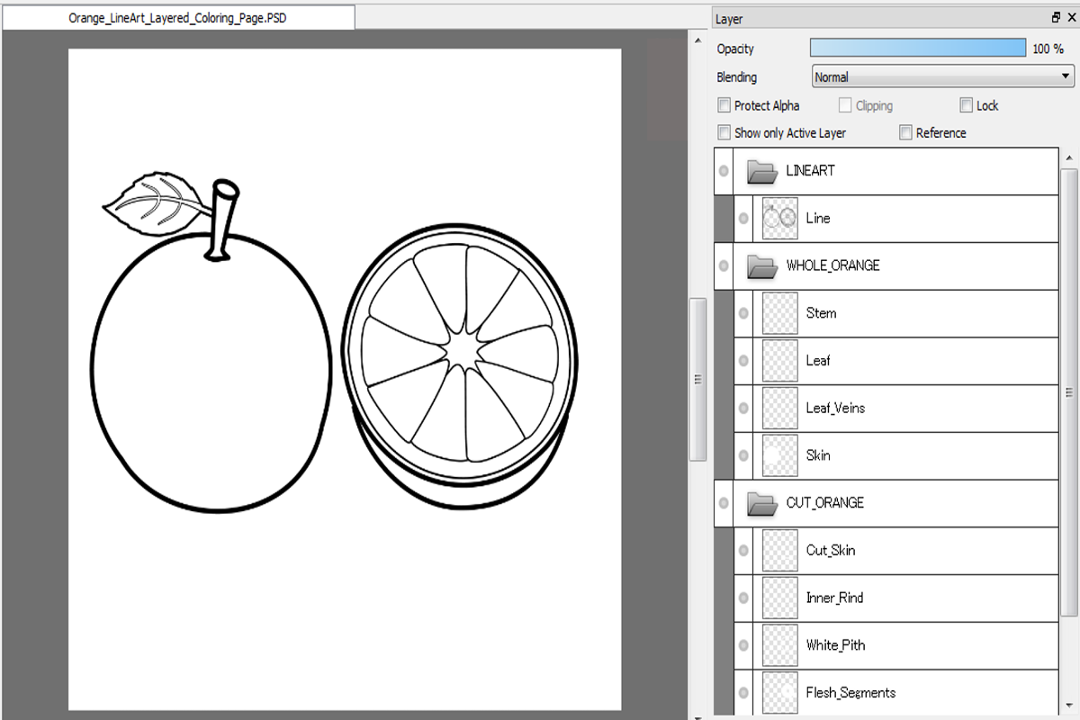Select the Inner_Rind layer thumbnail
Image resolution: width=1080 pixels, height=720 pixels.
(x=780, y=598)
